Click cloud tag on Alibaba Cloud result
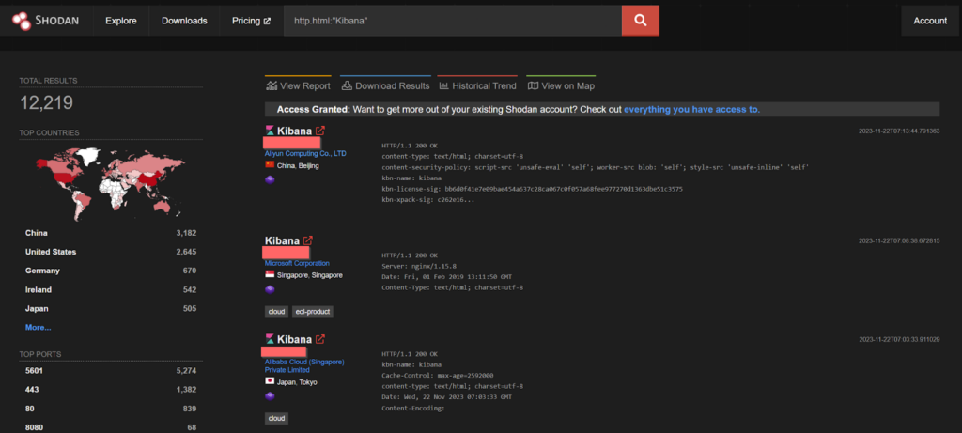The image size is (962, 433). (277, 418)
